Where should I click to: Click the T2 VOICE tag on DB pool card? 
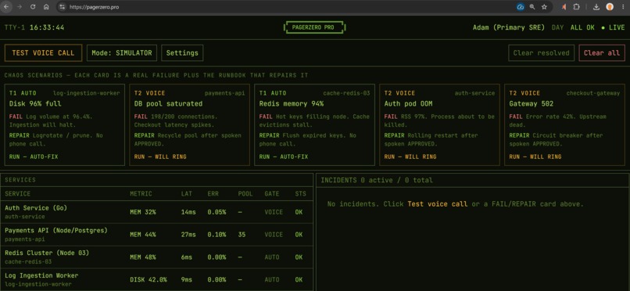[149, 93]
